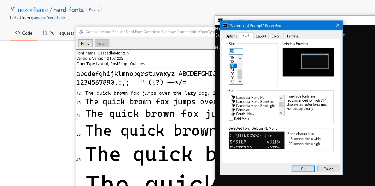The image size is (375, 186).
Task: Click the Public repository badge
Action: click(x=94, y=9)
